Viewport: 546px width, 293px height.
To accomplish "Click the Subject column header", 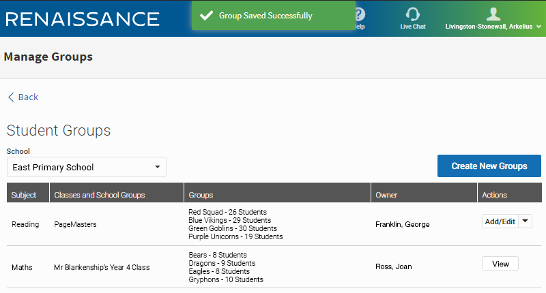I will pyautogui.click(x=28, y=193).
